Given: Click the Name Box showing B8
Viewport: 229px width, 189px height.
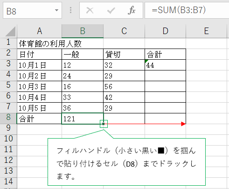Looking at the screenshot, I should pos(32,10).
